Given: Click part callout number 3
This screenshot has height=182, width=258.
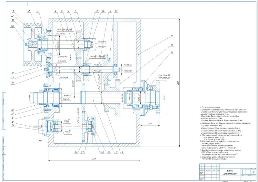Looking at the screenshot, I should point(37,11).
